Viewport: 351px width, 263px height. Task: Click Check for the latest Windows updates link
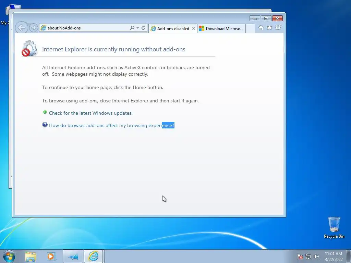90,113
